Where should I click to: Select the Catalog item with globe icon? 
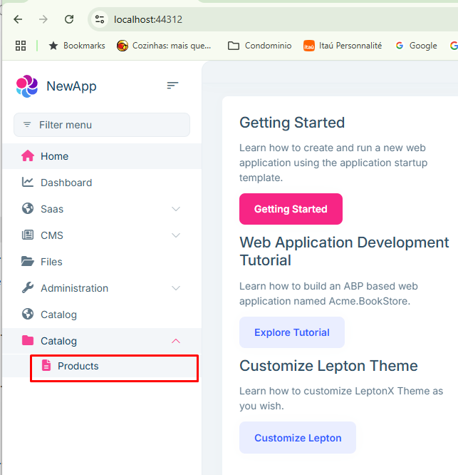[x=58, y=315]
